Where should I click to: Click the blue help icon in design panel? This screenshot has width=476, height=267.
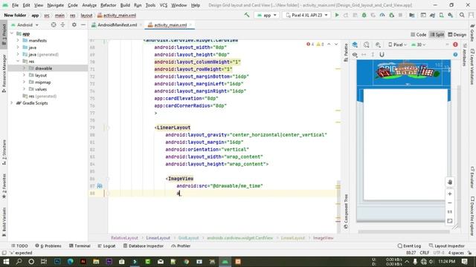coord(455,54)
